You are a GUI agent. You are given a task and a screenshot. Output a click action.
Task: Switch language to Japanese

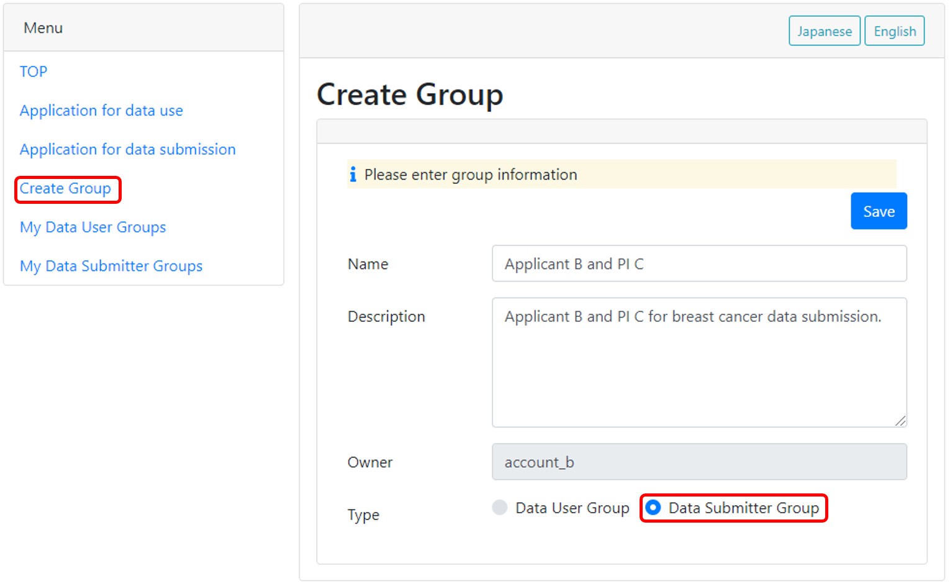(x=824, y=31)
